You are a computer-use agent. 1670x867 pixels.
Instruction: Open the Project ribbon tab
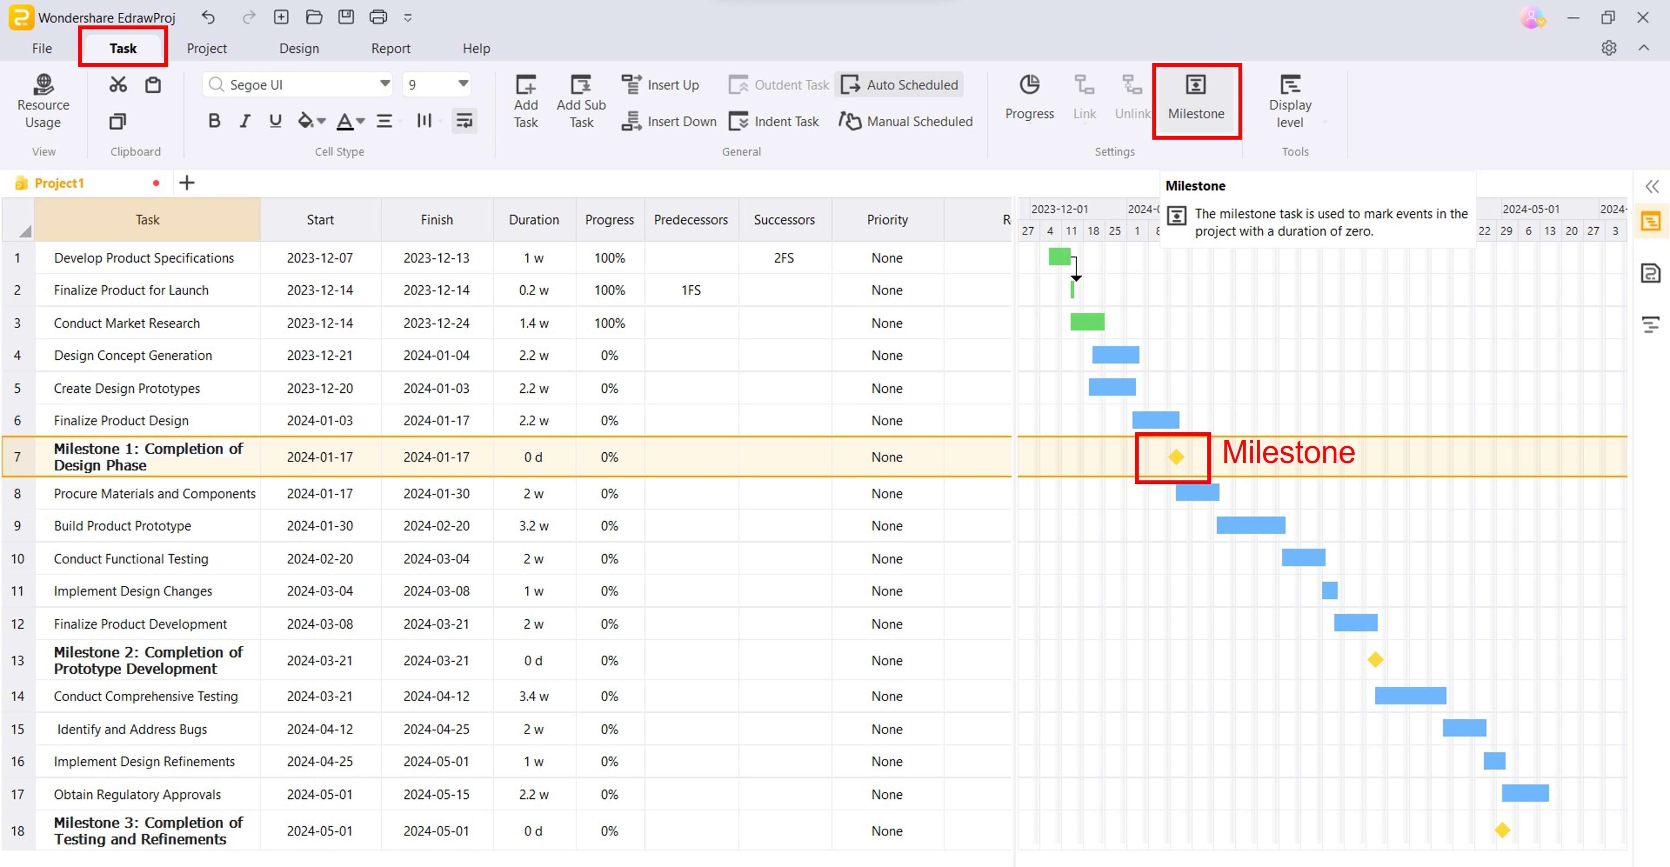coord(206,47)
